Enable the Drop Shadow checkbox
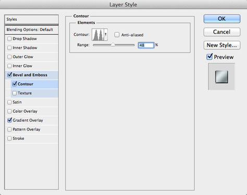This screenshot has height=195, width=247. 9,38
